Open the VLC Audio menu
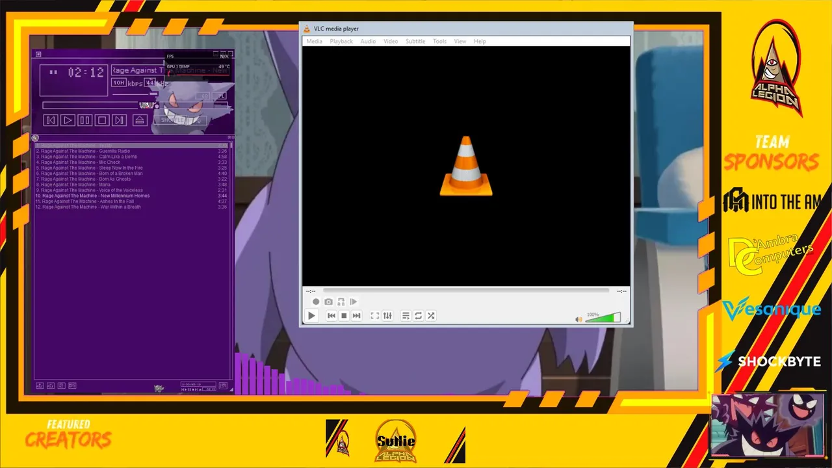 click(x=368, y=41)
